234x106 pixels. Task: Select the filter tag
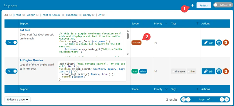191,71
